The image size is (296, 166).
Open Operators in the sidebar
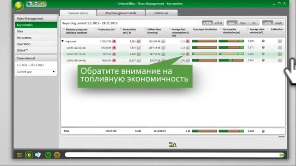(x=36, y=44)
